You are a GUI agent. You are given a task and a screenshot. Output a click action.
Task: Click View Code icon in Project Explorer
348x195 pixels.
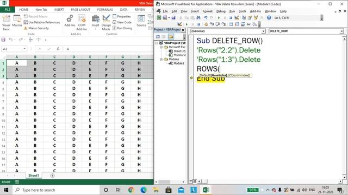click(x=158, y=36)
